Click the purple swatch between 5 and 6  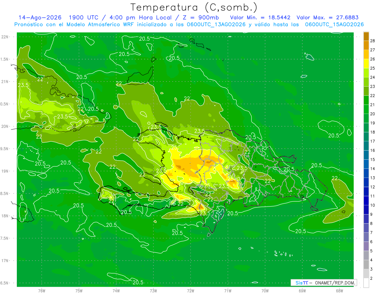366,246
